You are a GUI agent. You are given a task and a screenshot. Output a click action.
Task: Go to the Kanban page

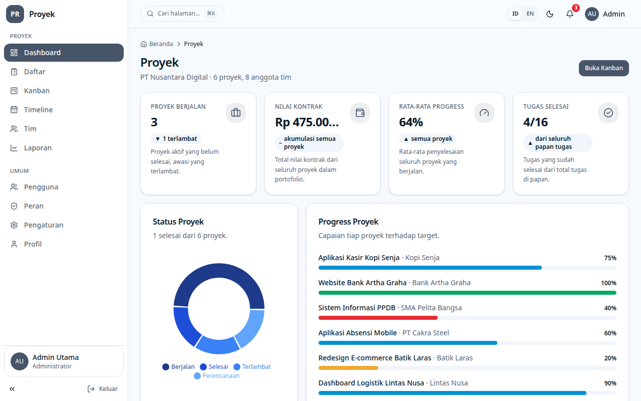(64, 91)
